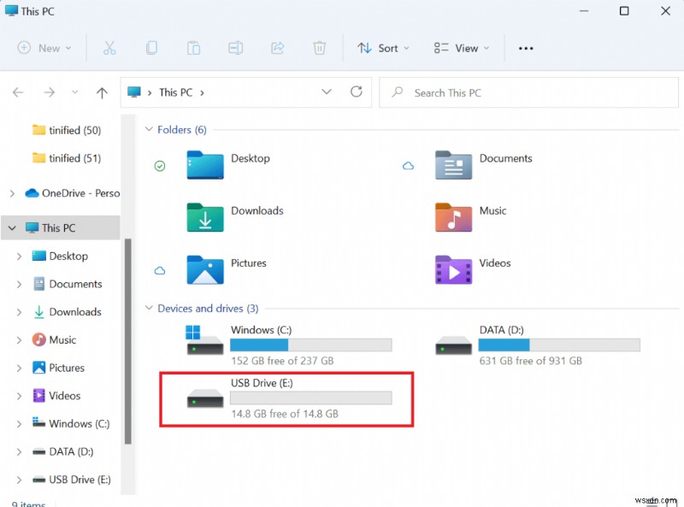Screen dimensions: 684x507
Task: Select DATA (D:) in navigation pane
Action: [x=62, y=451]
